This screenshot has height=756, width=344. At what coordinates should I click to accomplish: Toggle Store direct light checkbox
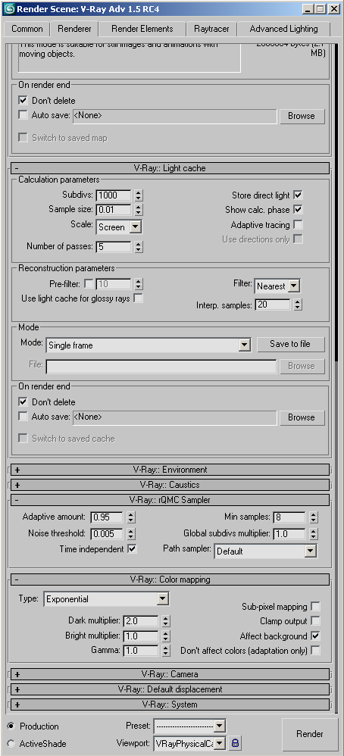coord(299,195)
